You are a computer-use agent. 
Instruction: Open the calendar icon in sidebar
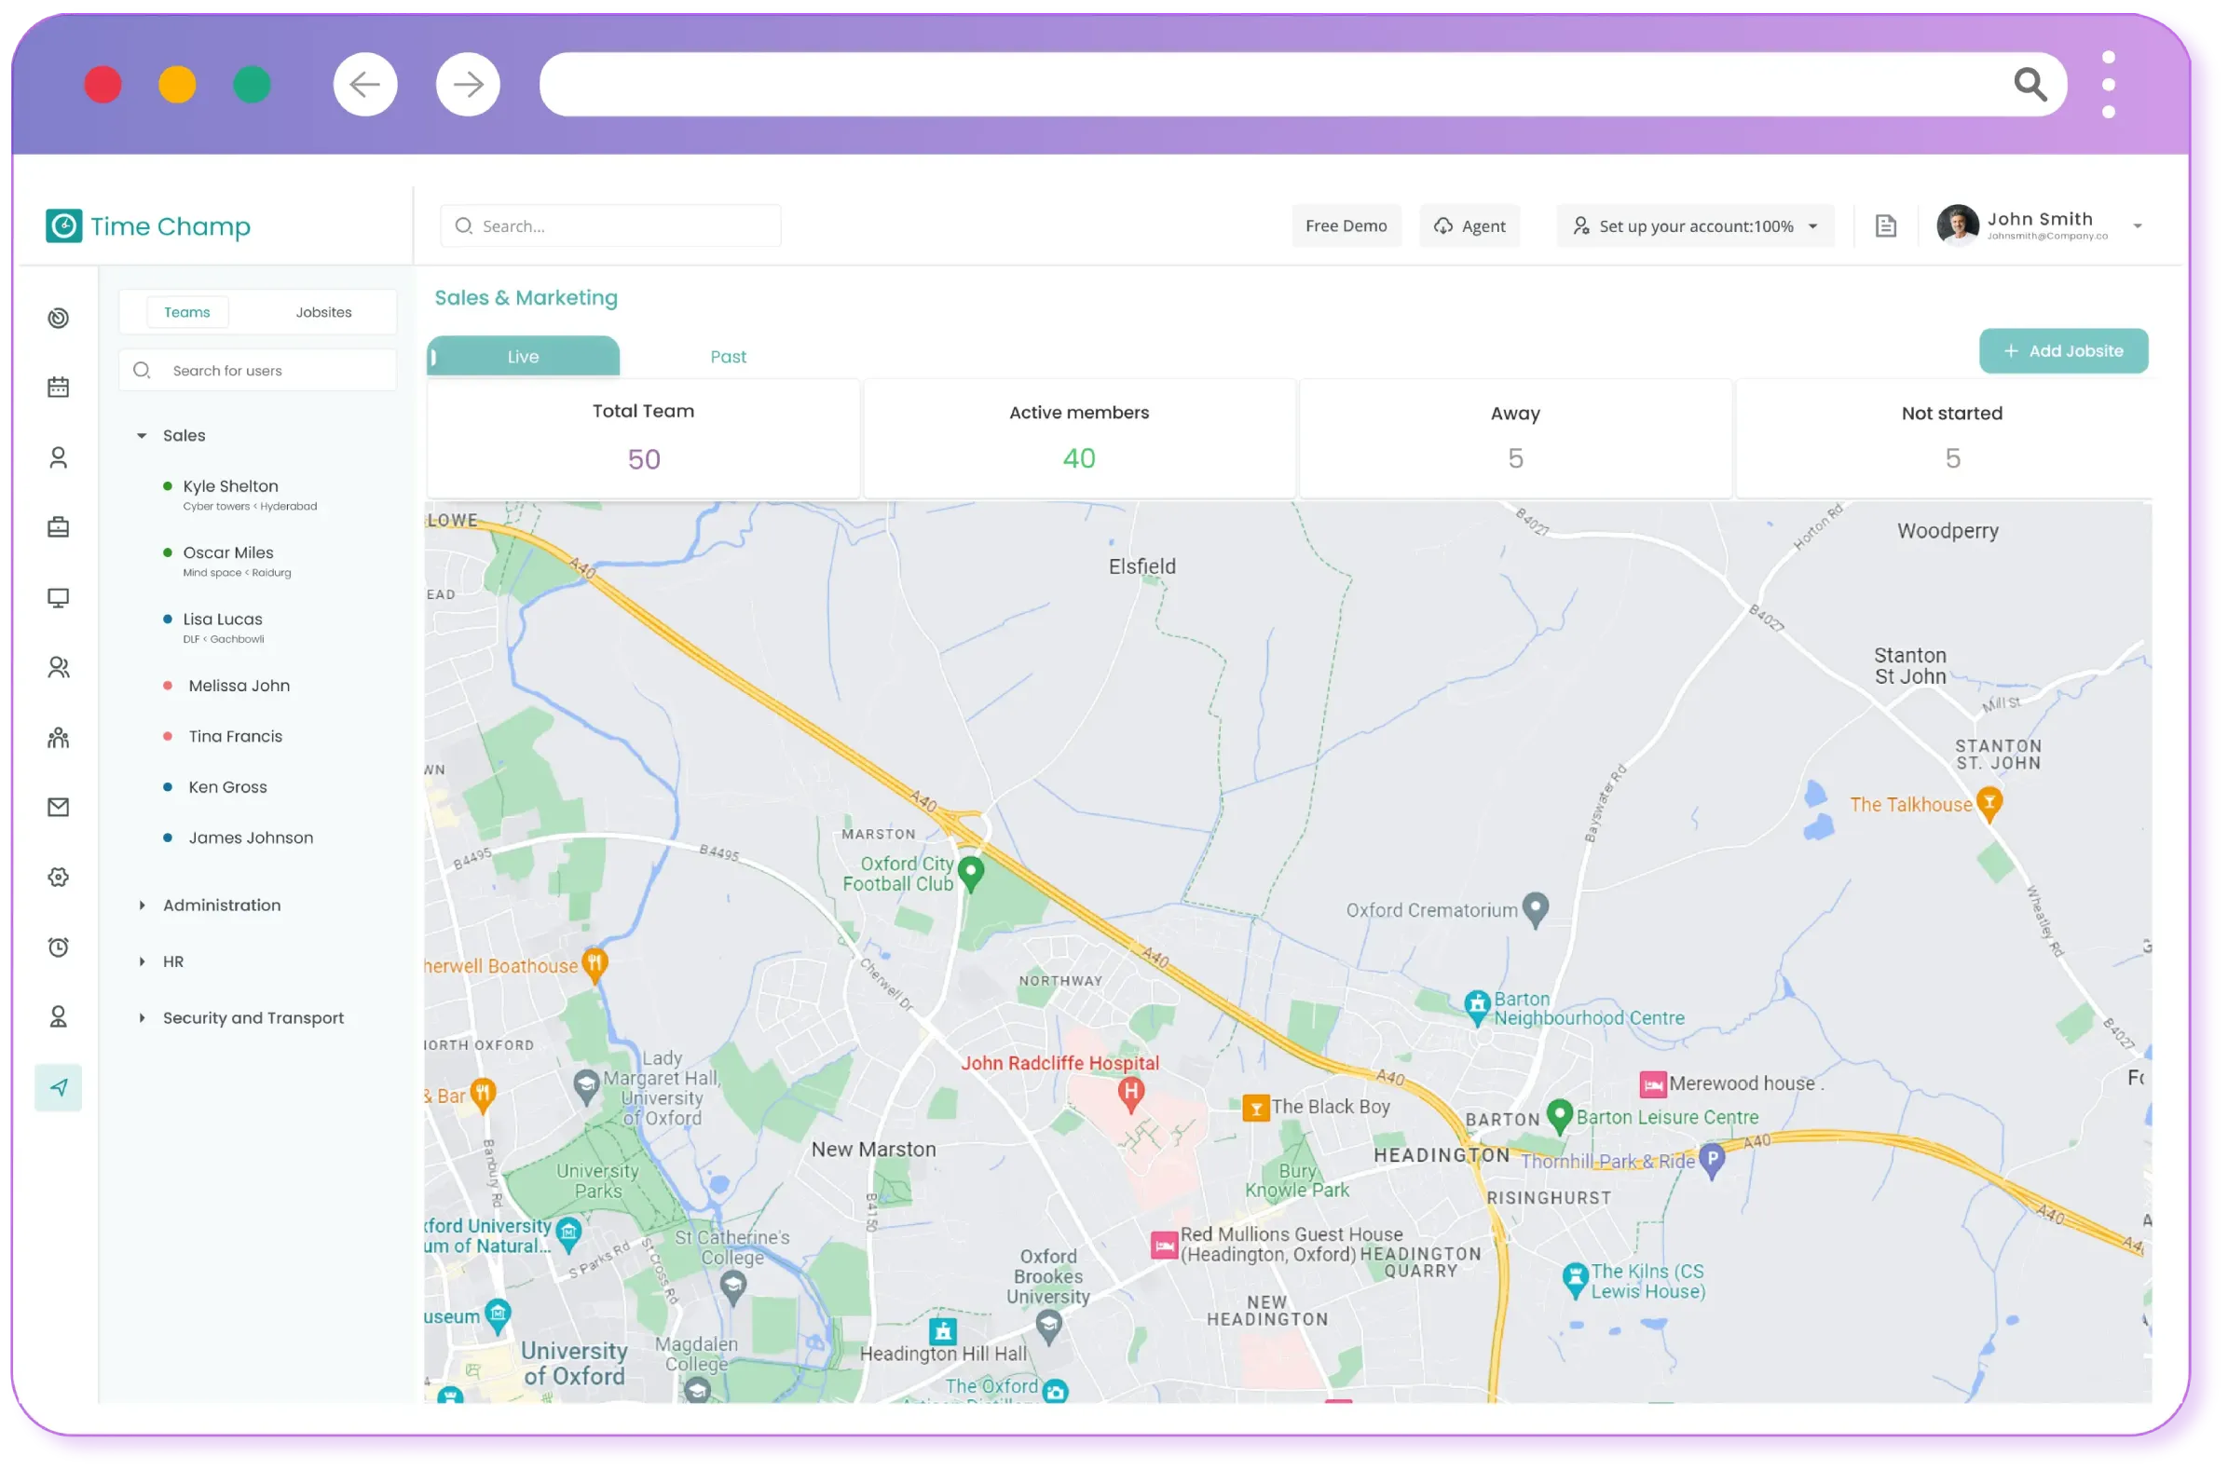tap(58, 388)
